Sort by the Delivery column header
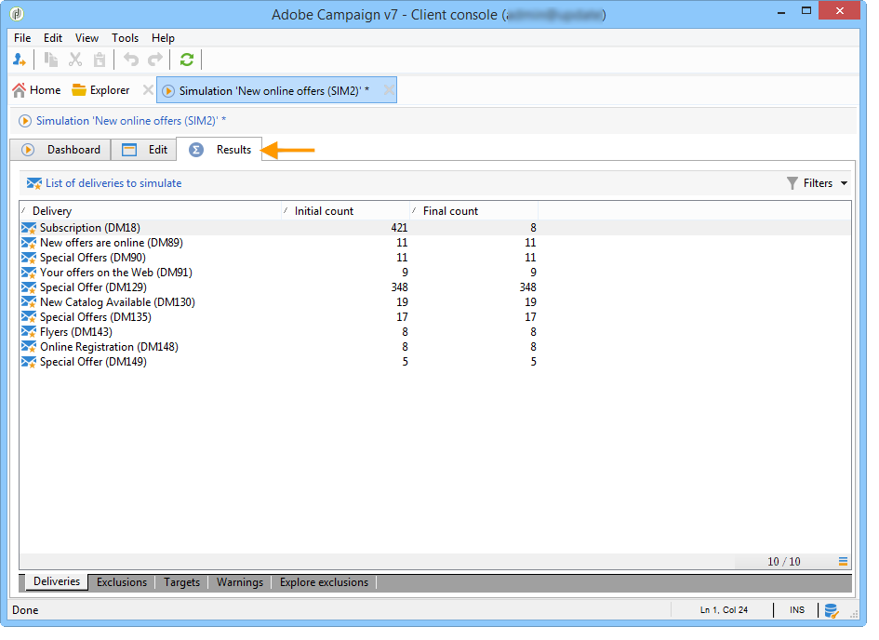The image size is (879, 640). point(151,211)
